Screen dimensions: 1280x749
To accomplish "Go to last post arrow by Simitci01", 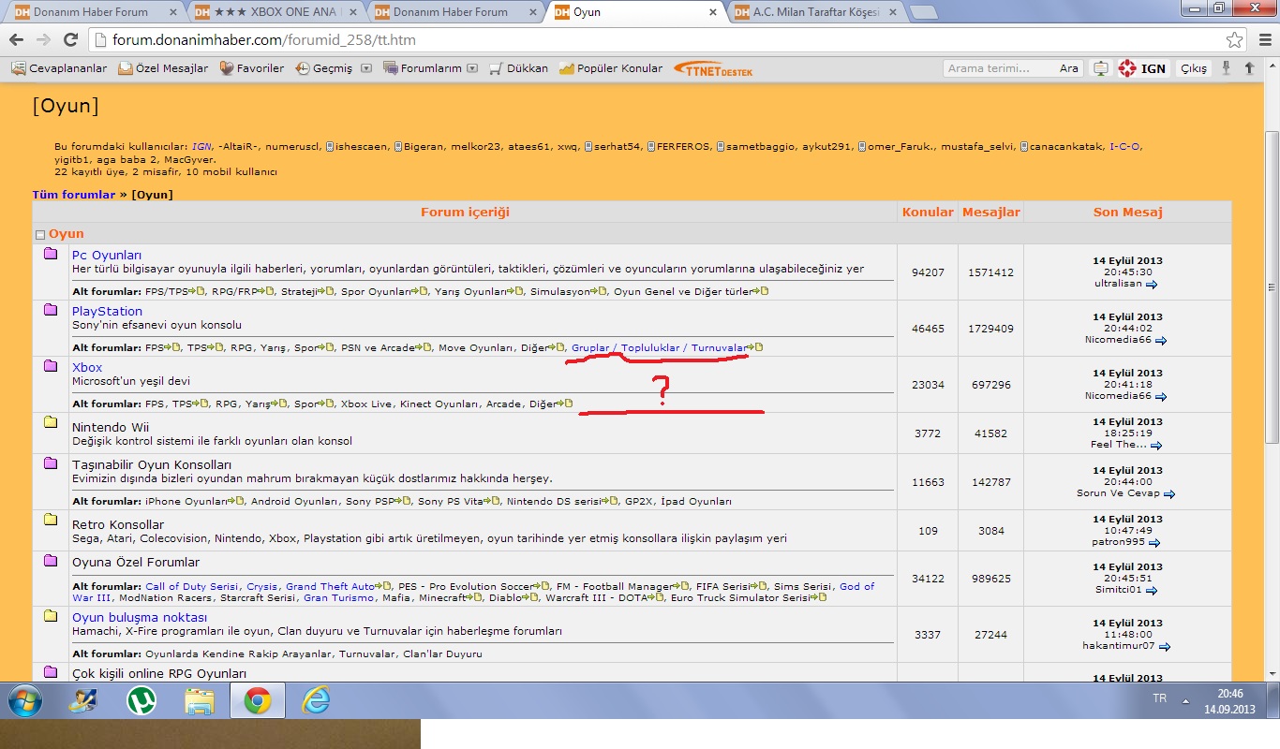I will [1152, 591].
